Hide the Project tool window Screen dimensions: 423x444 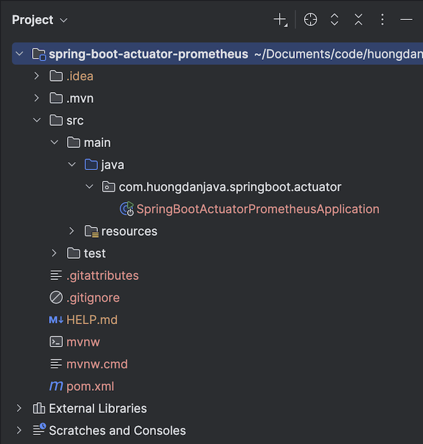[x=406, y=20]
